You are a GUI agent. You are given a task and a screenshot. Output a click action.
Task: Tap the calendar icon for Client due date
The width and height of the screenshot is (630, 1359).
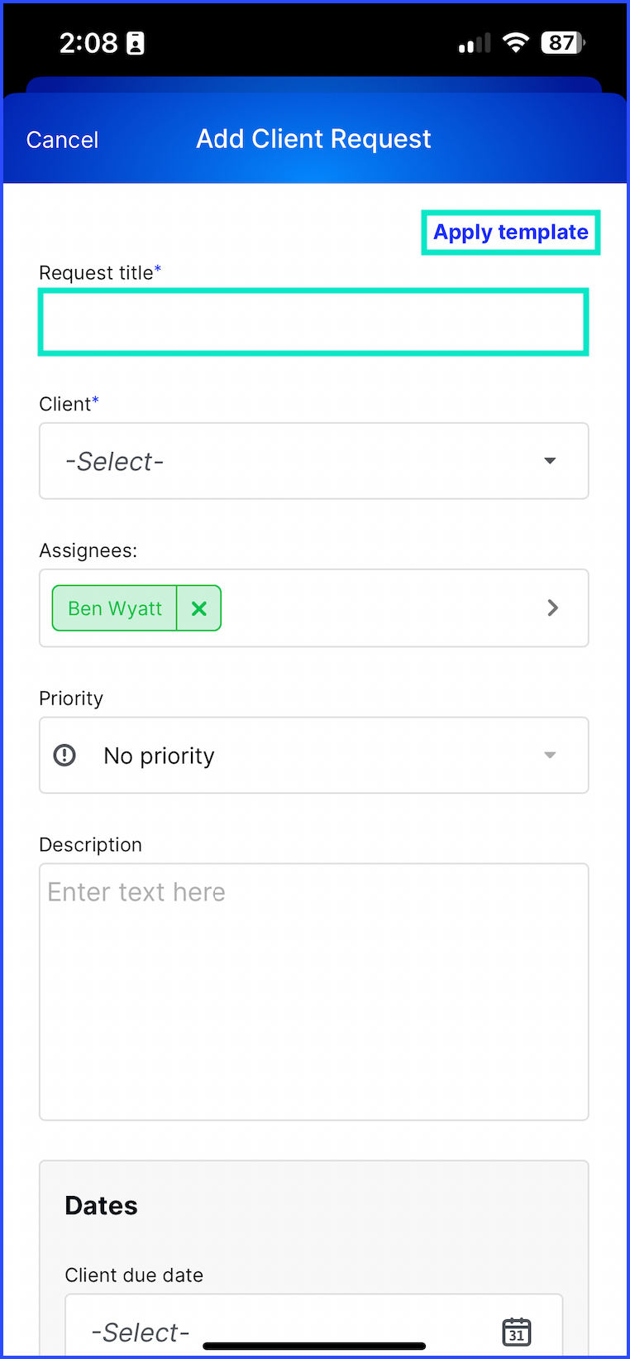pyautogui.click(x=517, y=1332)
